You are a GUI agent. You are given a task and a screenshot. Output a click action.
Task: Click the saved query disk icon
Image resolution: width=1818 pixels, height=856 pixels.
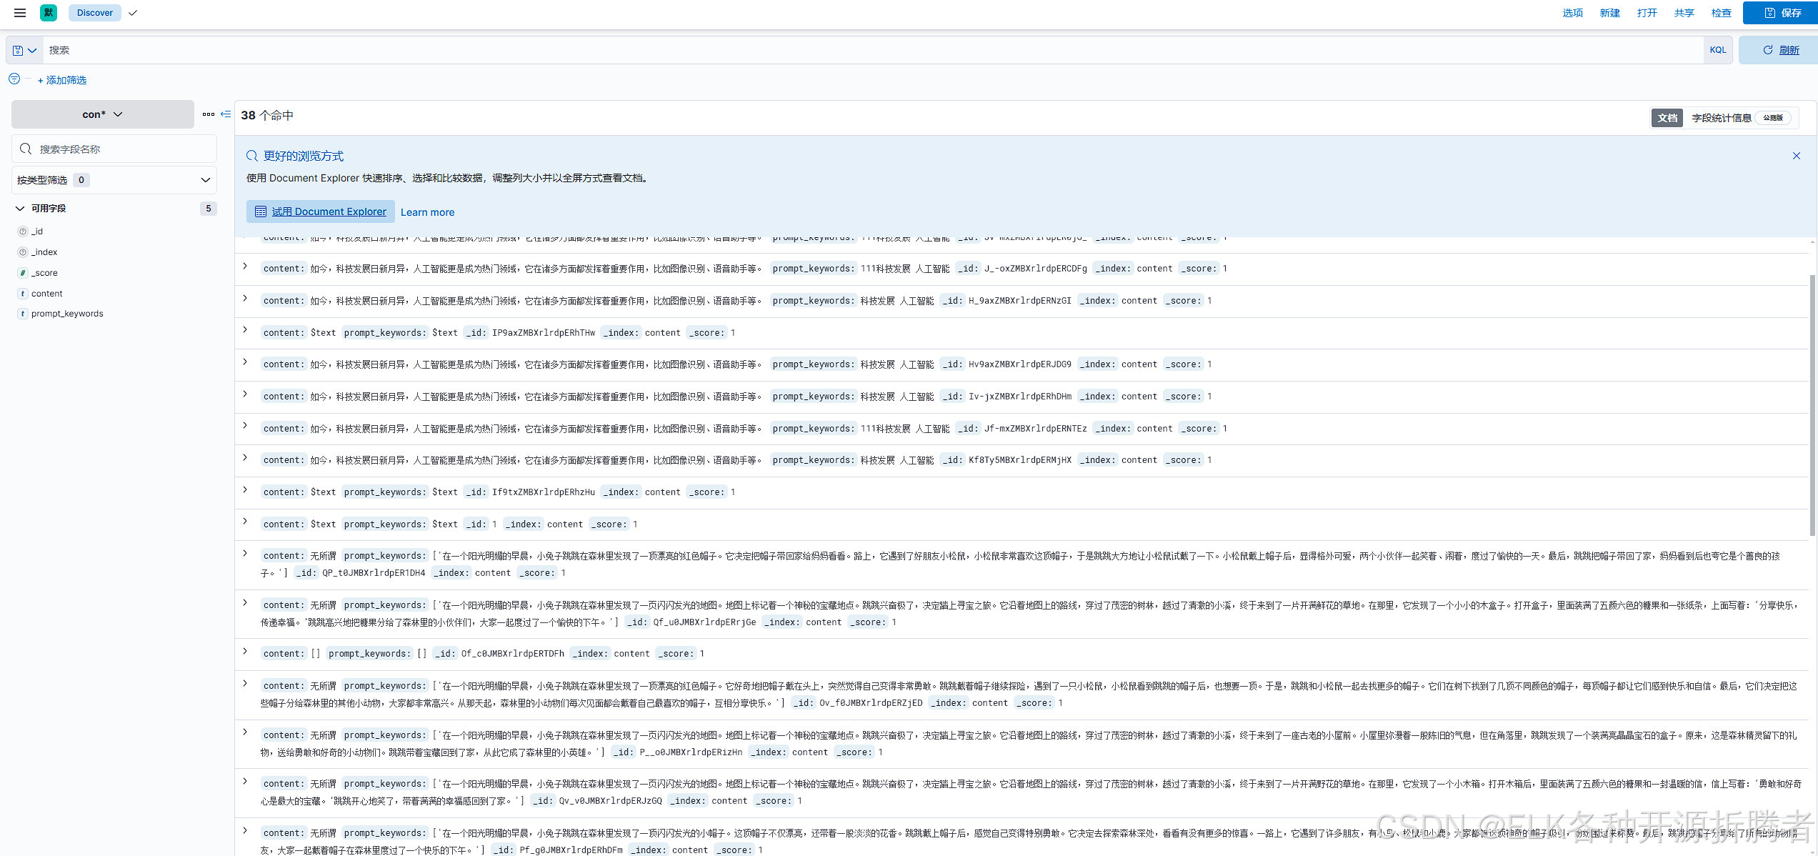click(x=18, y=50)
